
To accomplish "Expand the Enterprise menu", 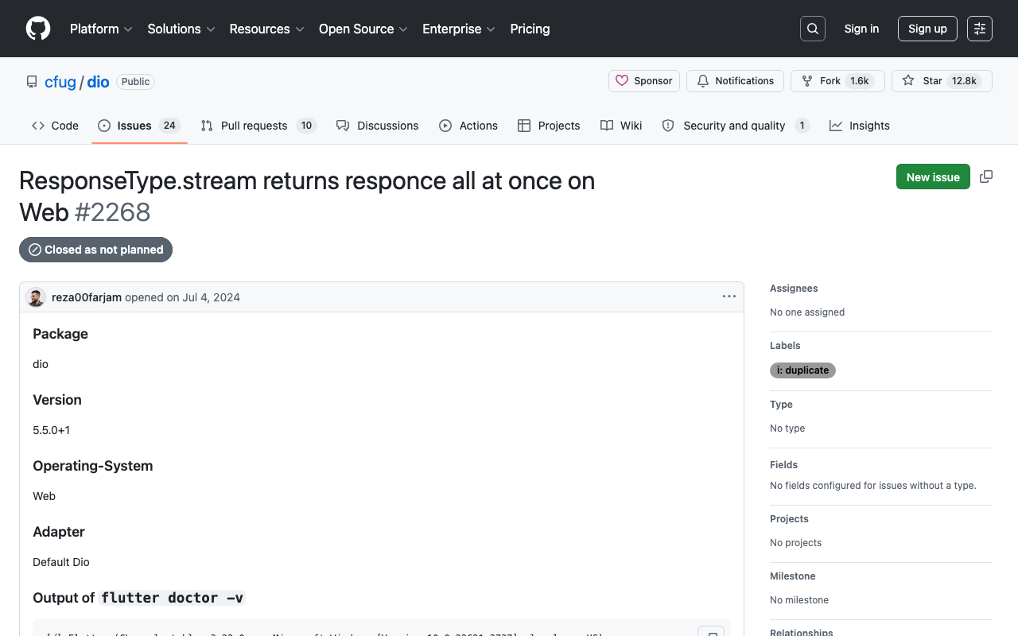I will [x=459, y=29].
